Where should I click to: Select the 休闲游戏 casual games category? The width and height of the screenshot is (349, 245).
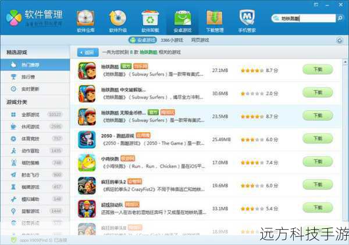pos(35,127)
